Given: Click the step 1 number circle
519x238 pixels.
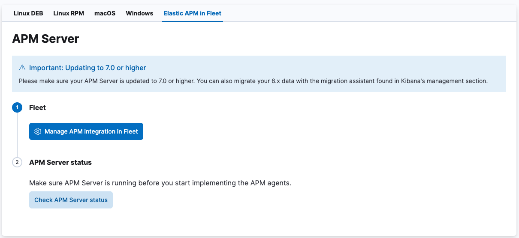Looking at the screenshot, I should (x=17, y=107).
